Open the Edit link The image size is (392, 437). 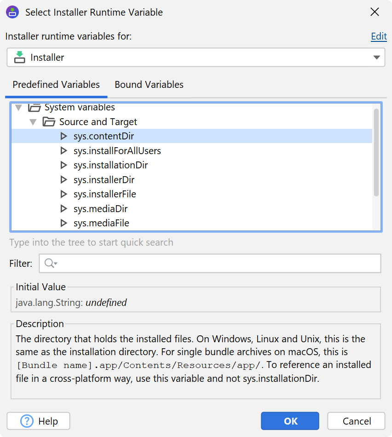[379, 36]
